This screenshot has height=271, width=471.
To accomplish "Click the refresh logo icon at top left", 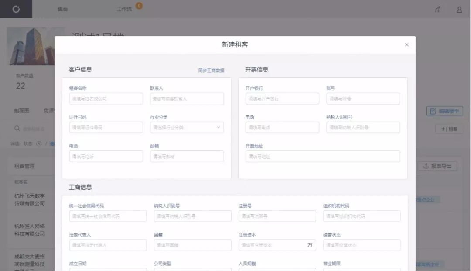I will [16, 9].
